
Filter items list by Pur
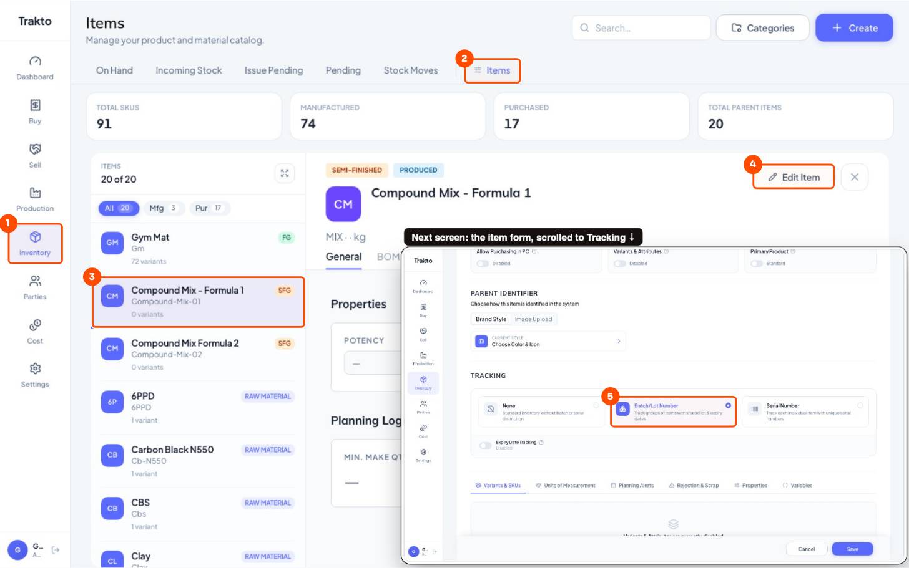(209, 208)
